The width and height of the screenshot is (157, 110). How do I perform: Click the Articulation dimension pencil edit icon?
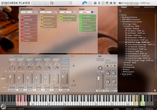click(x=36, y=12)
